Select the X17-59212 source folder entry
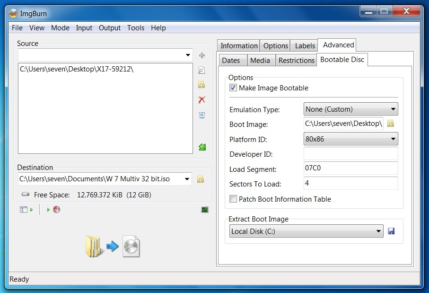 77,69
